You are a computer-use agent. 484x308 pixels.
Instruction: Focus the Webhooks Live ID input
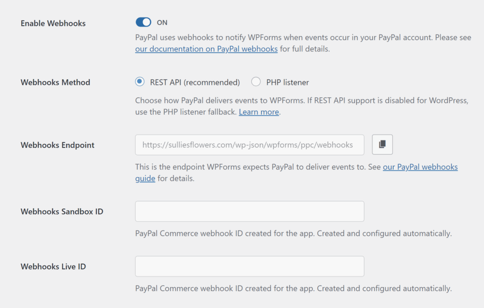point(249,266)
